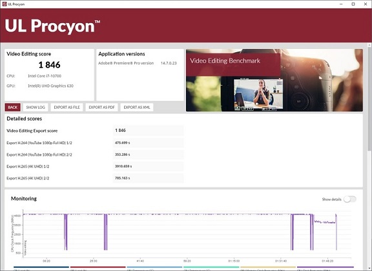Viewport: 372px width, 271px height.
Task: Choose EXPORT AS PDF
Action: pos(101,107)
